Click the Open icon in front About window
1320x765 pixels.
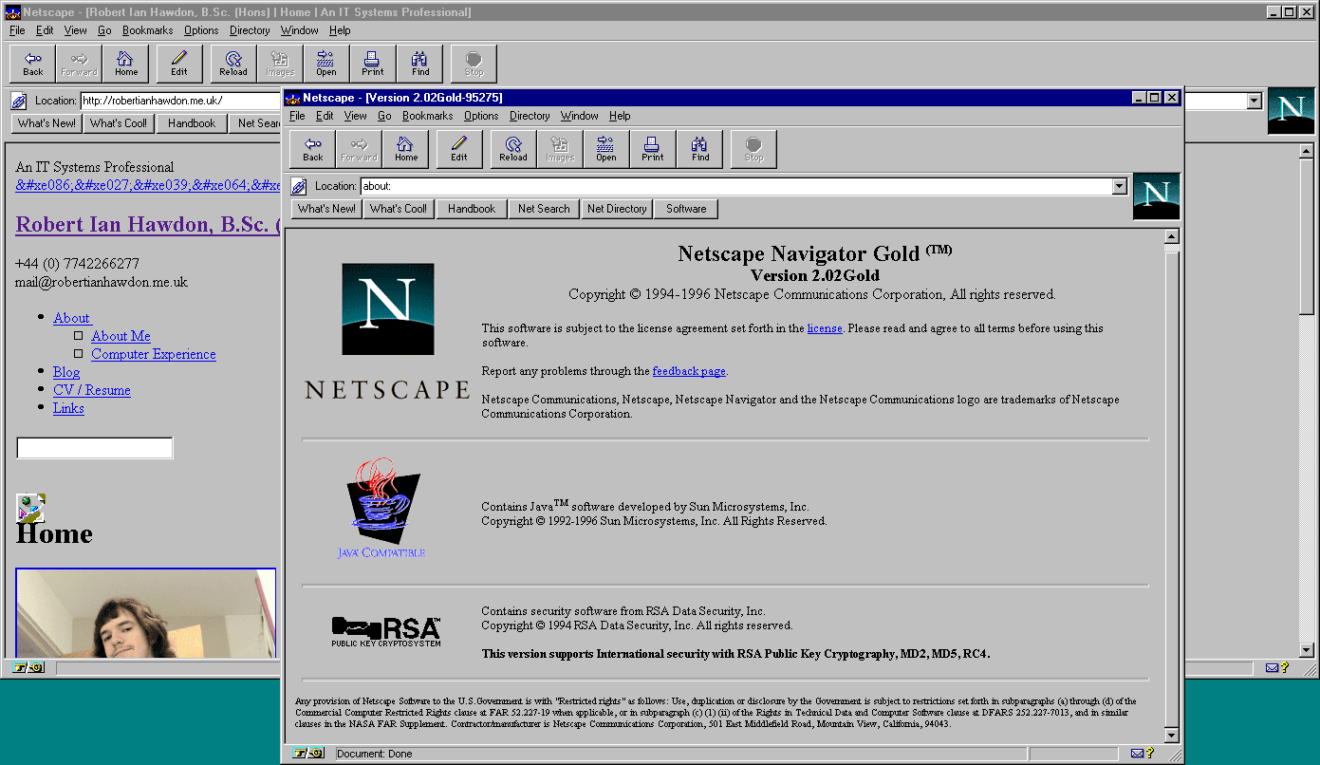(x=606, y=149)
